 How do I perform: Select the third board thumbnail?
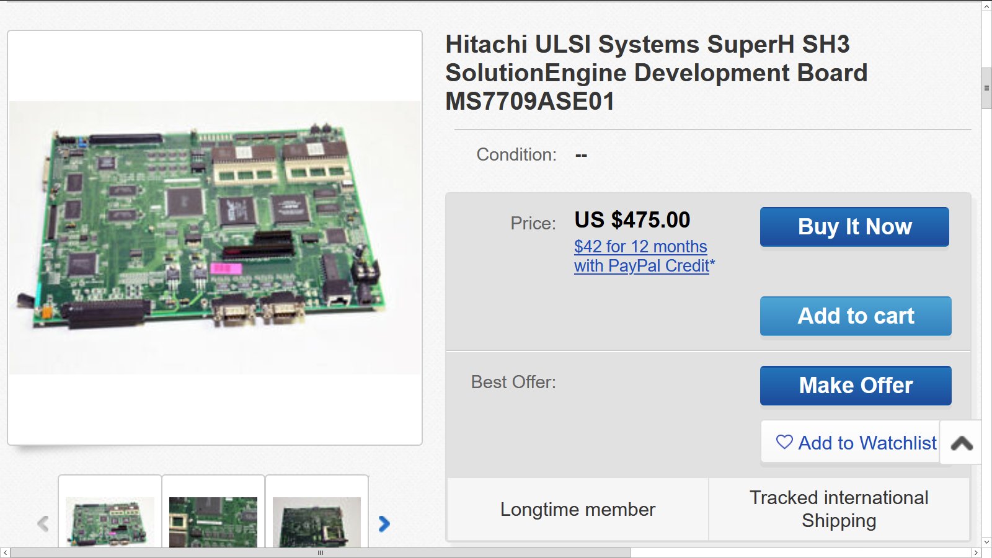coord(317,521)
